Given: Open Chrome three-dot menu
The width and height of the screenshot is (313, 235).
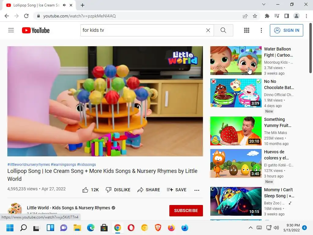Looking at the screenshot, I should [306, 16].
